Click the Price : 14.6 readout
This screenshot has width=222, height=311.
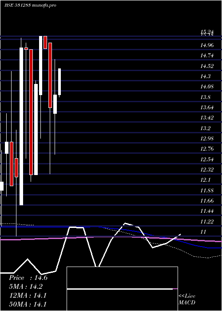28,278
